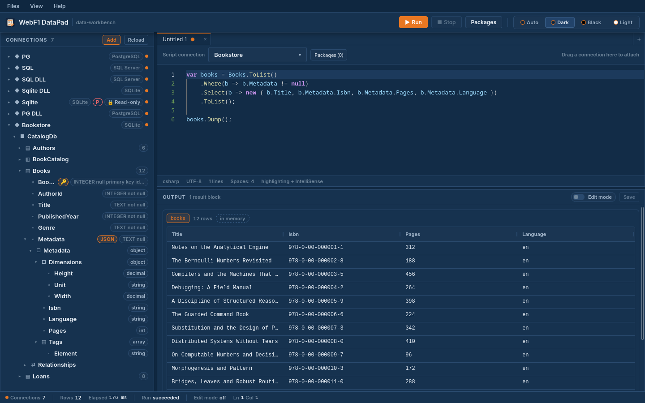Click the SQL DLL connection diamond icon
Image resolution: width=645 pixels, height=403 pixels.
(x=17, y=79)
